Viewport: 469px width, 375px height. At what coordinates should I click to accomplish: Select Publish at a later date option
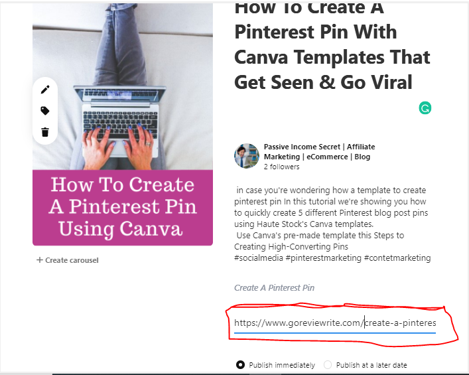328,365
